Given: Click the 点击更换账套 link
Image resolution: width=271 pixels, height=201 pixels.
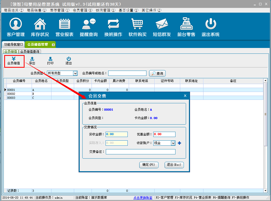Looking at the screenshot, I should (143, 198).
